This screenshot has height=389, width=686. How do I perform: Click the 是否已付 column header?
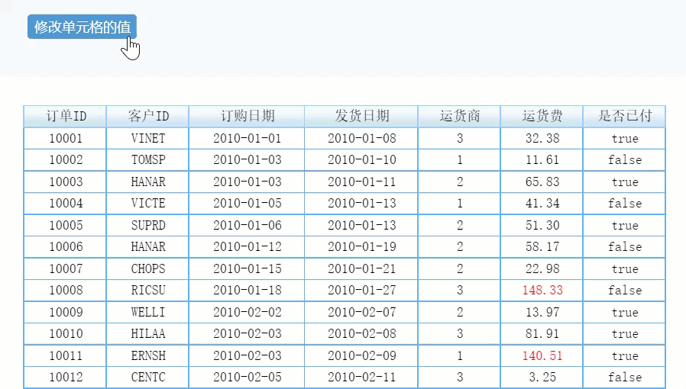click(x=624, y=116)
